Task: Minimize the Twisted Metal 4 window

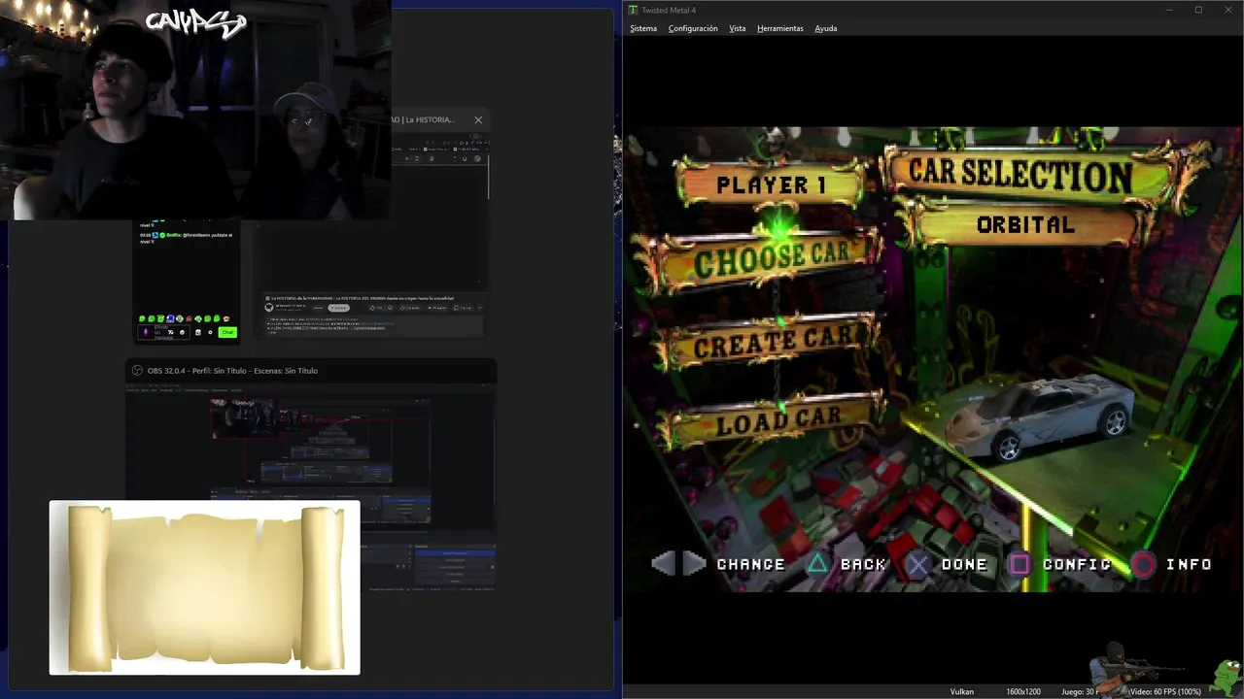Action: tap(1170, 10)
